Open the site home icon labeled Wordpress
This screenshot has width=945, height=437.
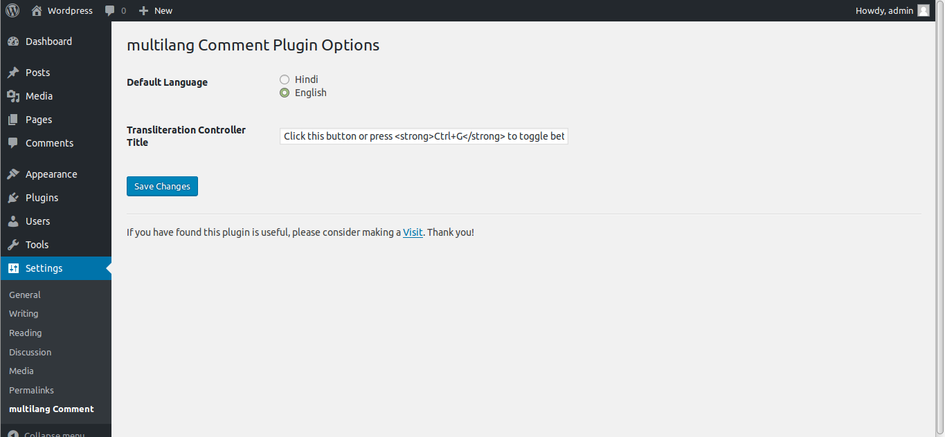(37, 10)
